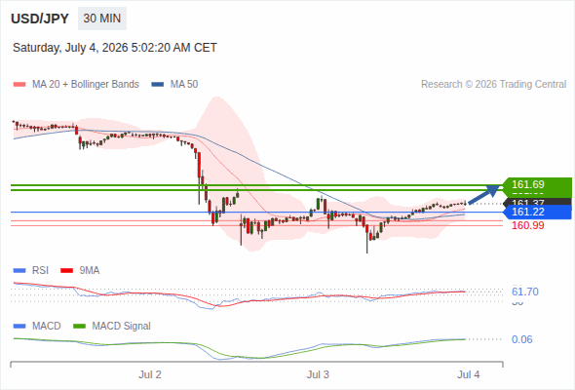Click the 30 MIN timeframe badge
Viewport: 575px width, 390px height.
click(102, 19)
